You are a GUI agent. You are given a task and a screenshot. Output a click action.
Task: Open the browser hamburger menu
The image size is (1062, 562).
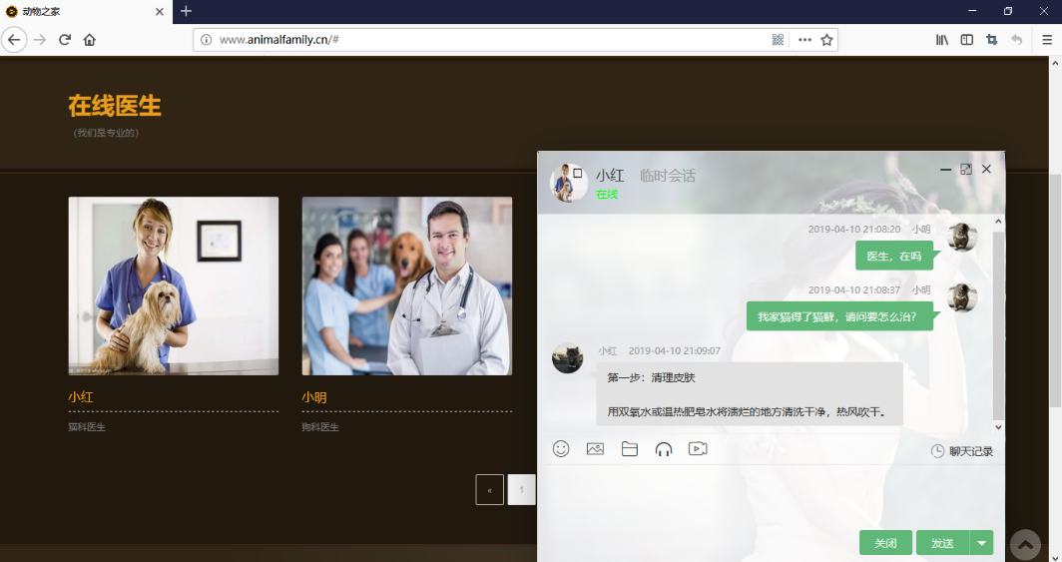point(1047,40)
